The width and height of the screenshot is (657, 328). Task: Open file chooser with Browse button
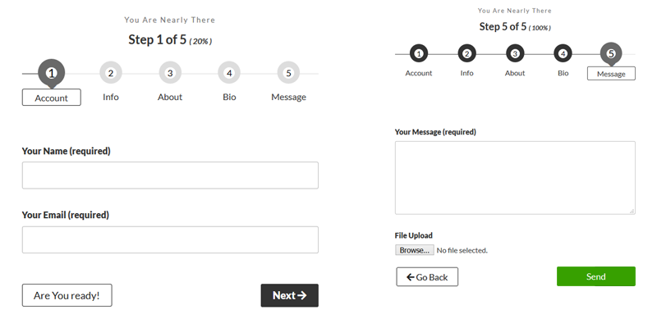(414, 250)
